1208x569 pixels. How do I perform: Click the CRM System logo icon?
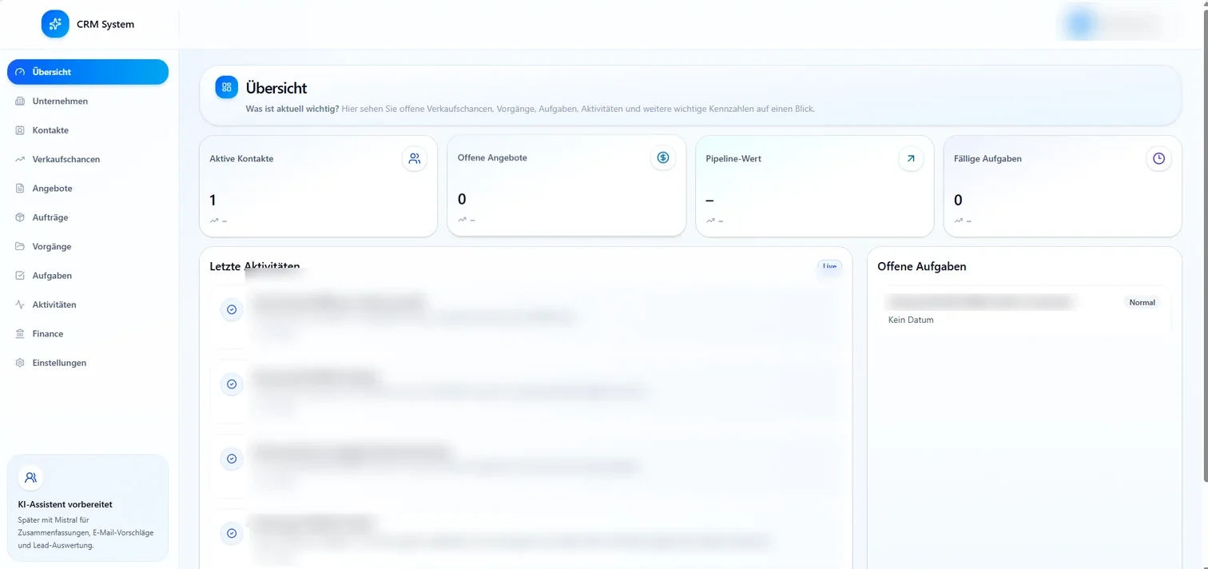click(55, 24)
